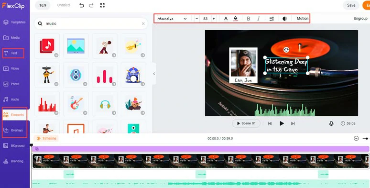This screenshot has width=370, height=188.
Task: Open the 59.0s duration setting
Action: 348,123
